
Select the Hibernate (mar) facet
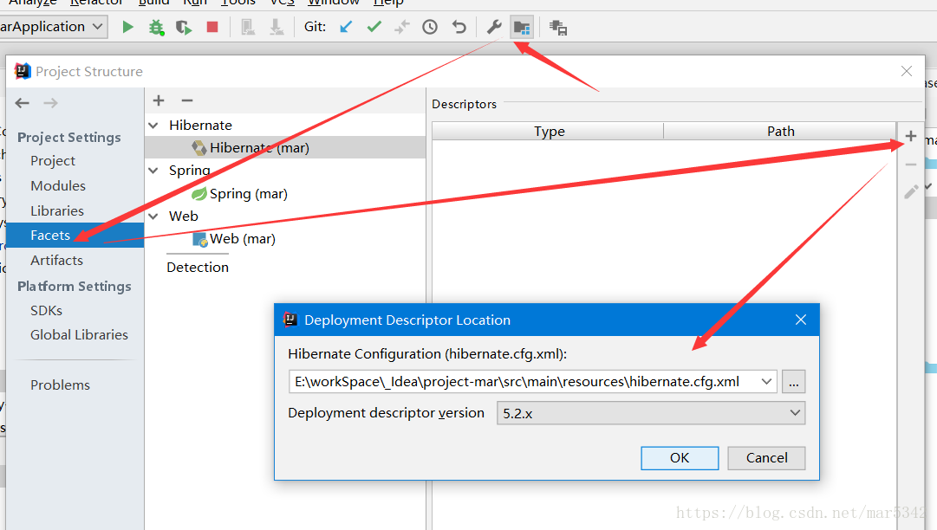[x=285, y=147]
